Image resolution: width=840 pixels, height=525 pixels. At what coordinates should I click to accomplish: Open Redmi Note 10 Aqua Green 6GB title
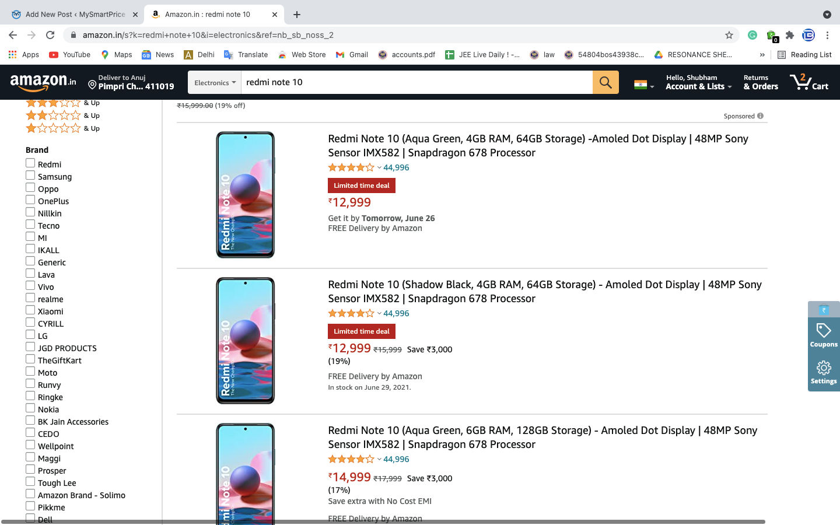tap(542, 437)
